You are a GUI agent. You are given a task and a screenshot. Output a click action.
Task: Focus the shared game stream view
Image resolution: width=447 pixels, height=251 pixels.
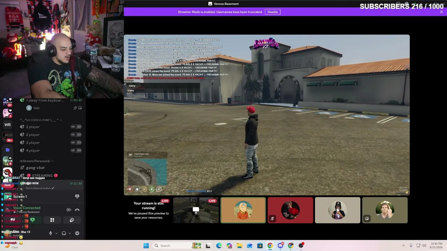click(266, 115)
